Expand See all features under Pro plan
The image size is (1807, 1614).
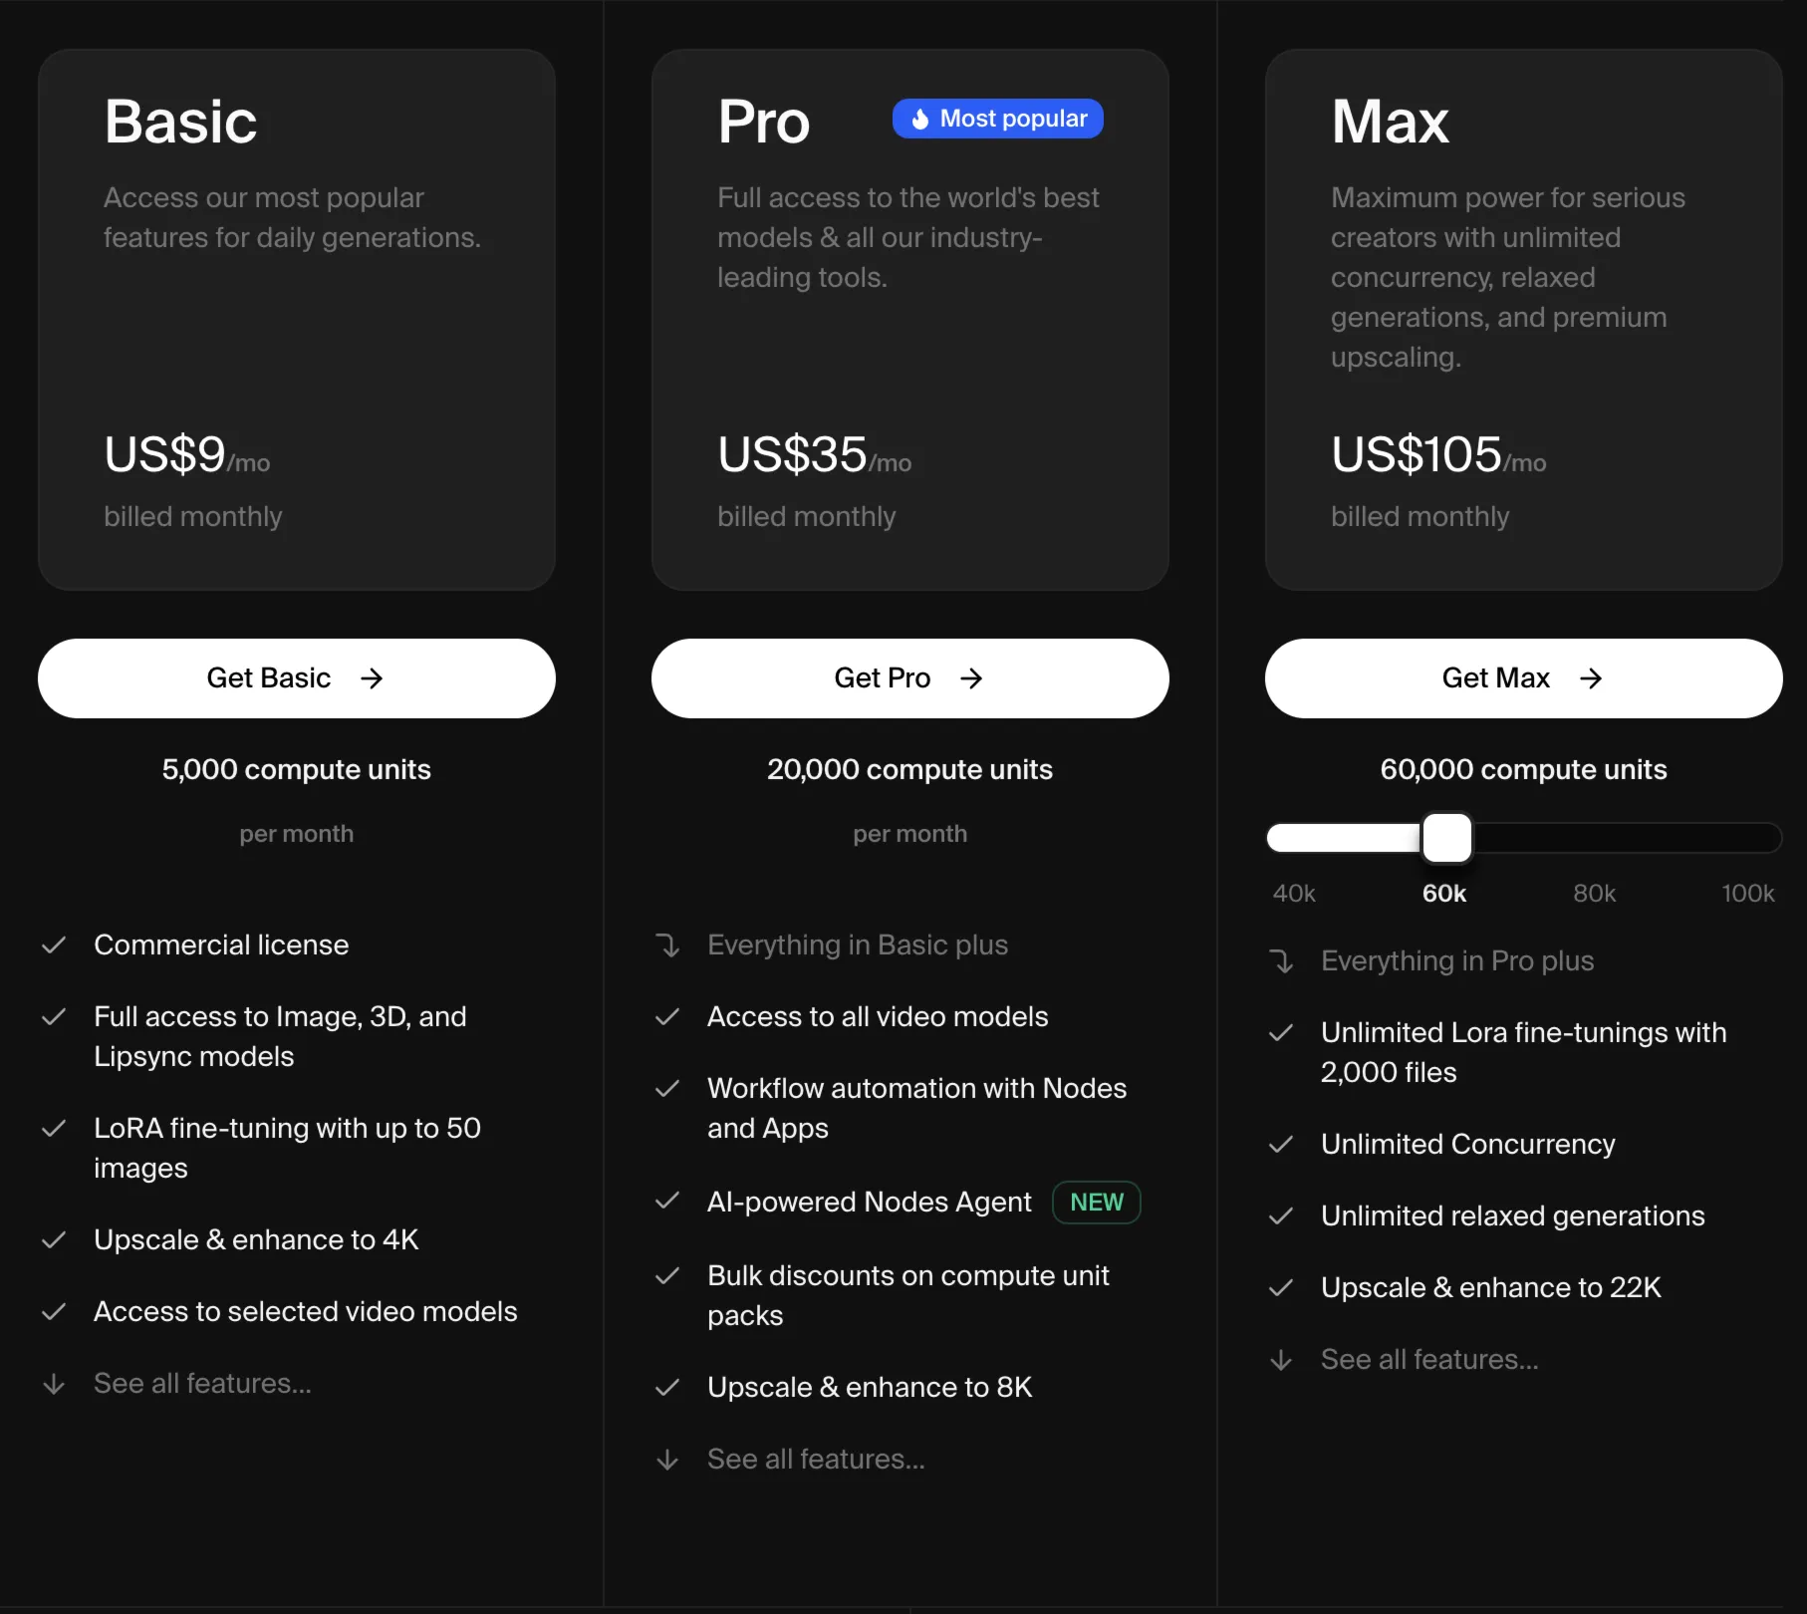[x=816, y=1460]
